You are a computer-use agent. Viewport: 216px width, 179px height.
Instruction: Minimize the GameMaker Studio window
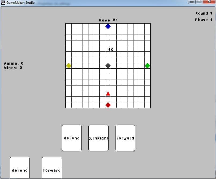coord(192,2)
